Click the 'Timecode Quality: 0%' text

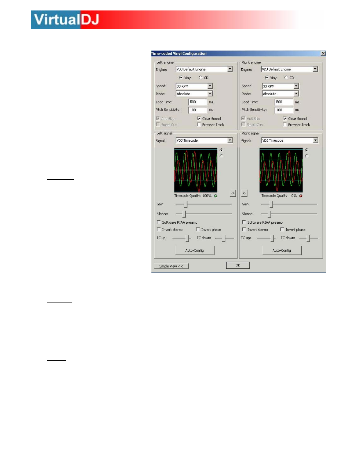point(279,196)
